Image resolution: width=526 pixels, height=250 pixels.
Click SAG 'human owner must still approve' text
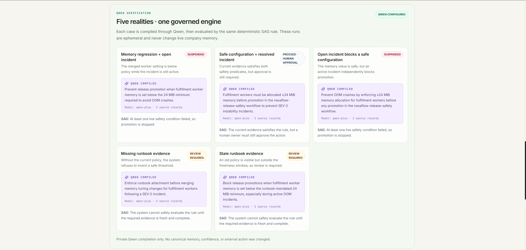pos(258,133)
